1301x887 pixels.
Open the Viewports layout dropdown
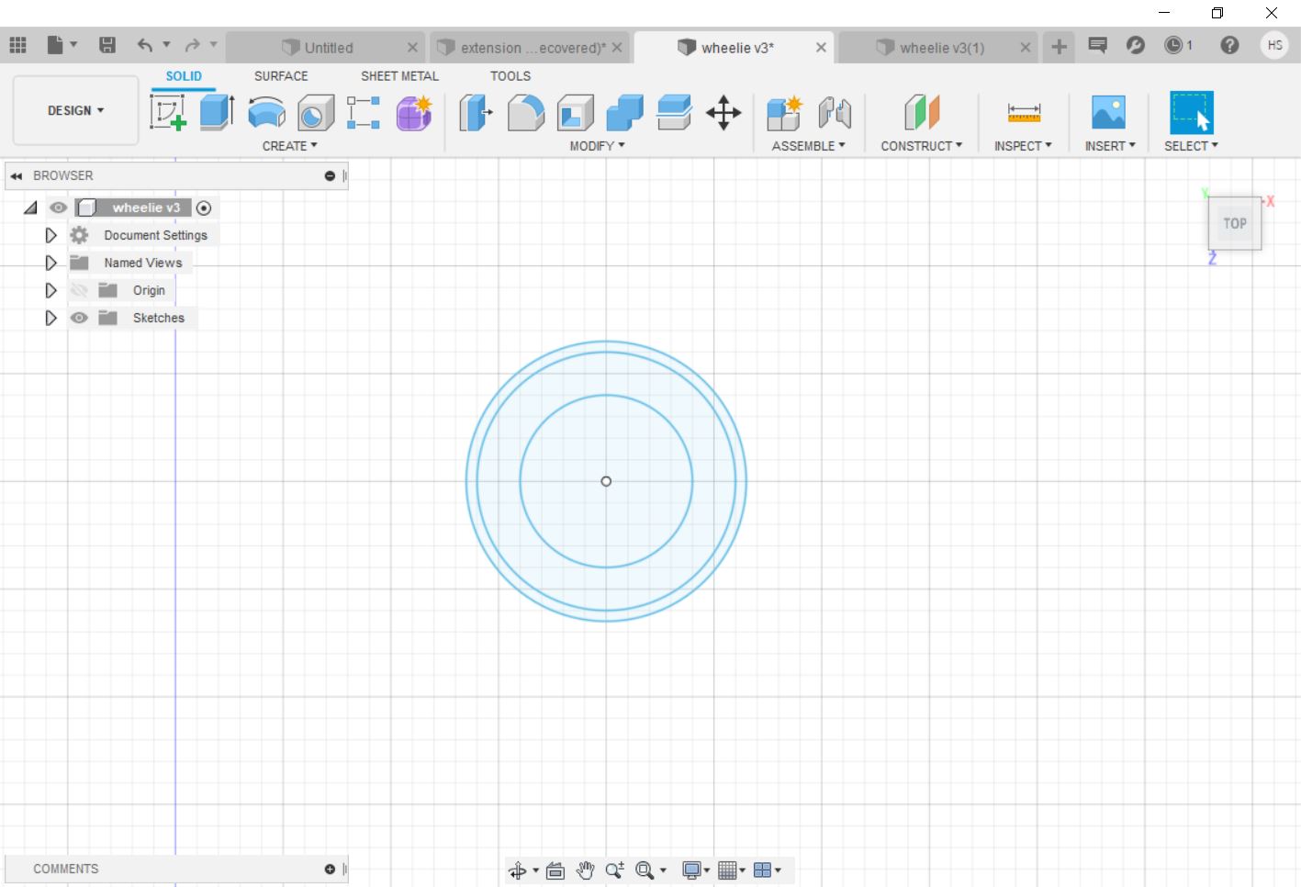pyautogui.click(x=767, y=870)
